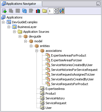102x112 pixels.
Task: Click the ExpertiseAreasForProduct association icon
Action: [x=48, y=55]
